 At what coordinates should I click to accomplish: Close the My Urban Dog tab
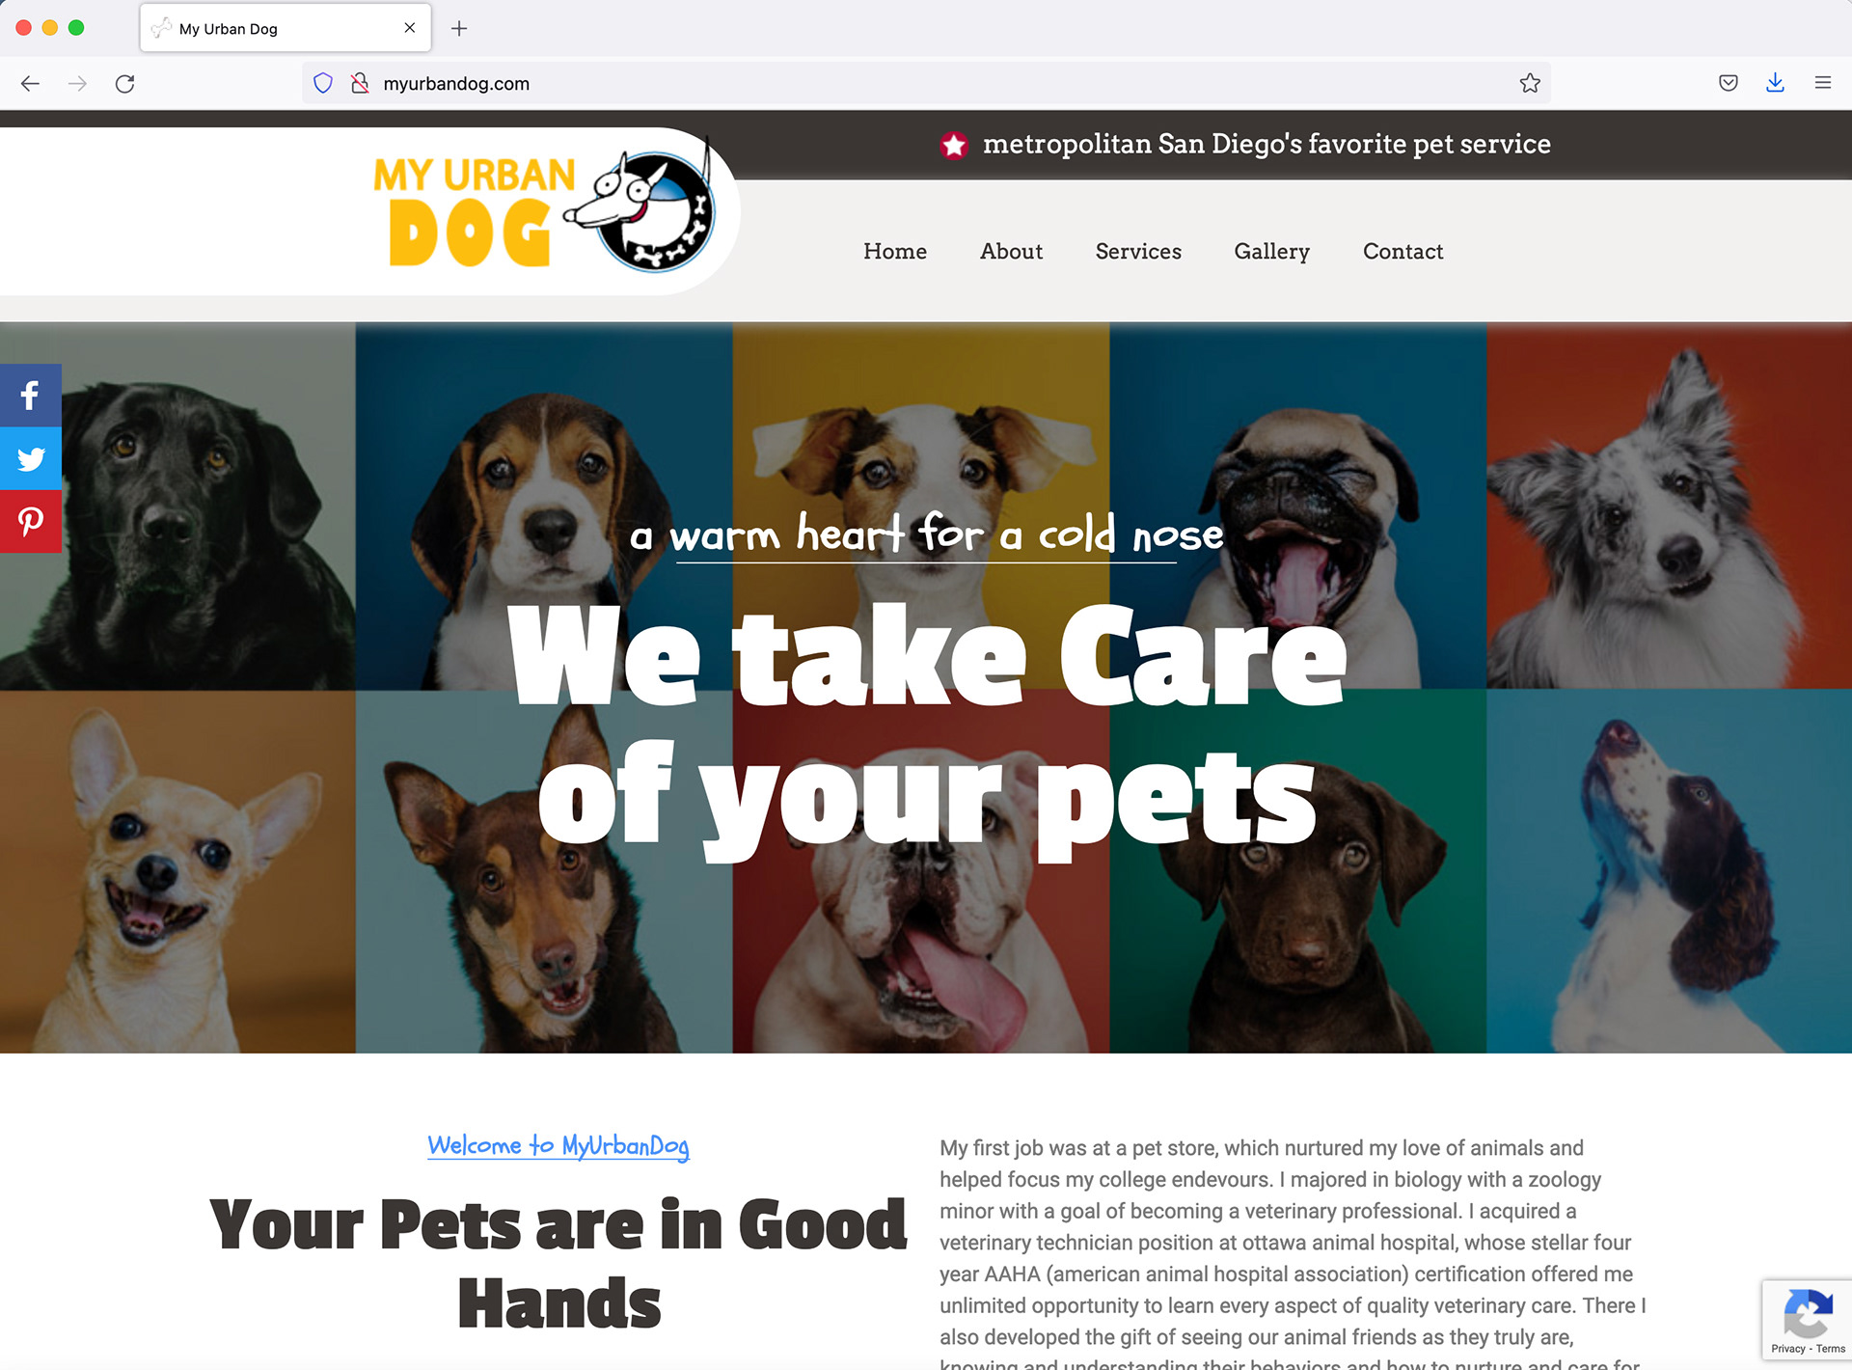(410, 28)
